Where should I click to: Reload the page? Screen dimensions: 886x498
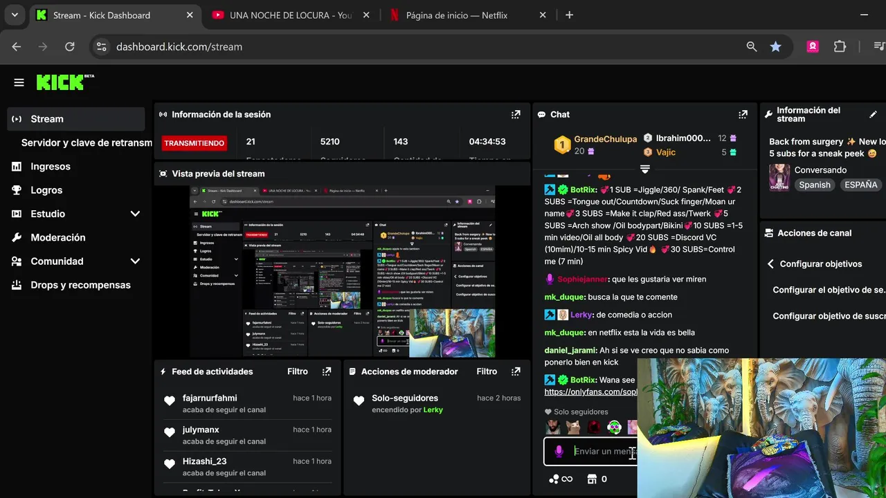[70, 47]
